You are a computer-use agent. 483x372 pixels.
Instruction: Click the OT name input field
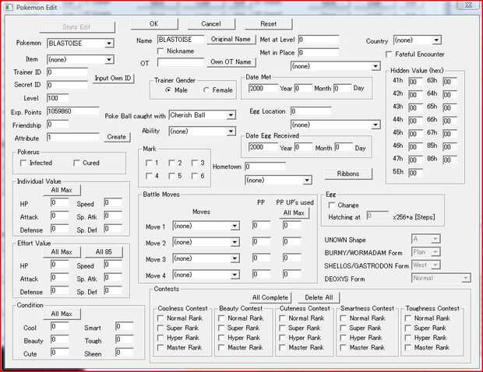[x=181, y=62]
